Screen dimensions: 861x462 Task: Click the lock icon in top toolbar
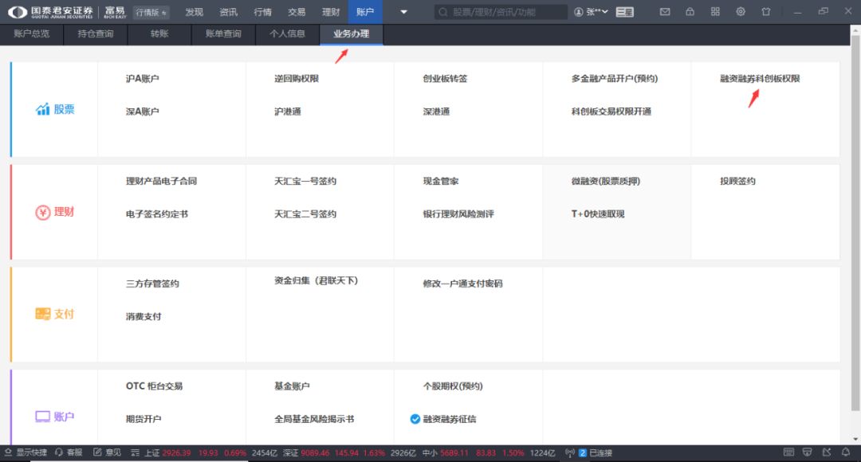(x=690, y=12)
